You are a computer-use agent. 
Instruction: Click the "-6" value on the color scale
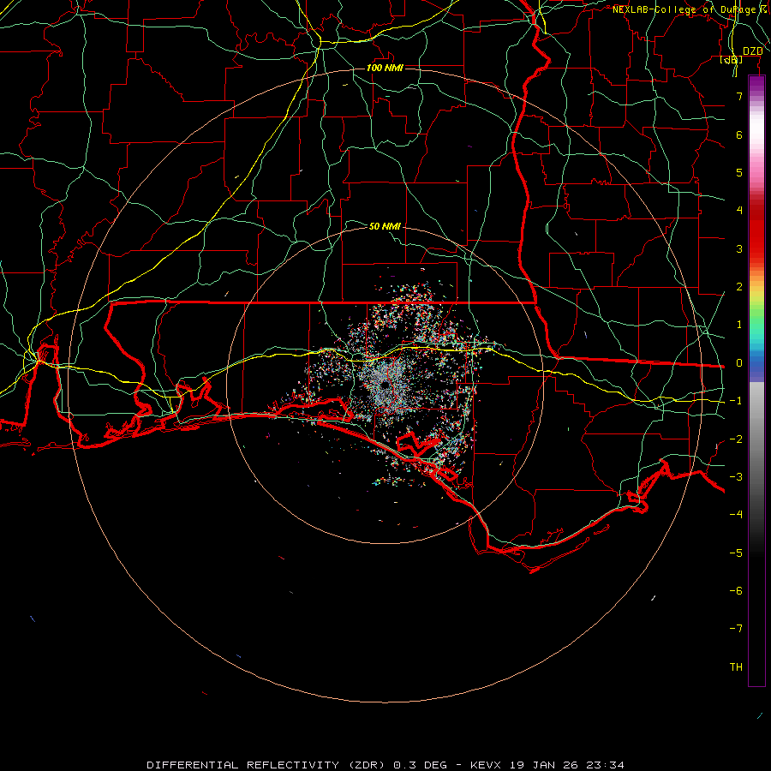pyautogui.click(x=736, y=591)
